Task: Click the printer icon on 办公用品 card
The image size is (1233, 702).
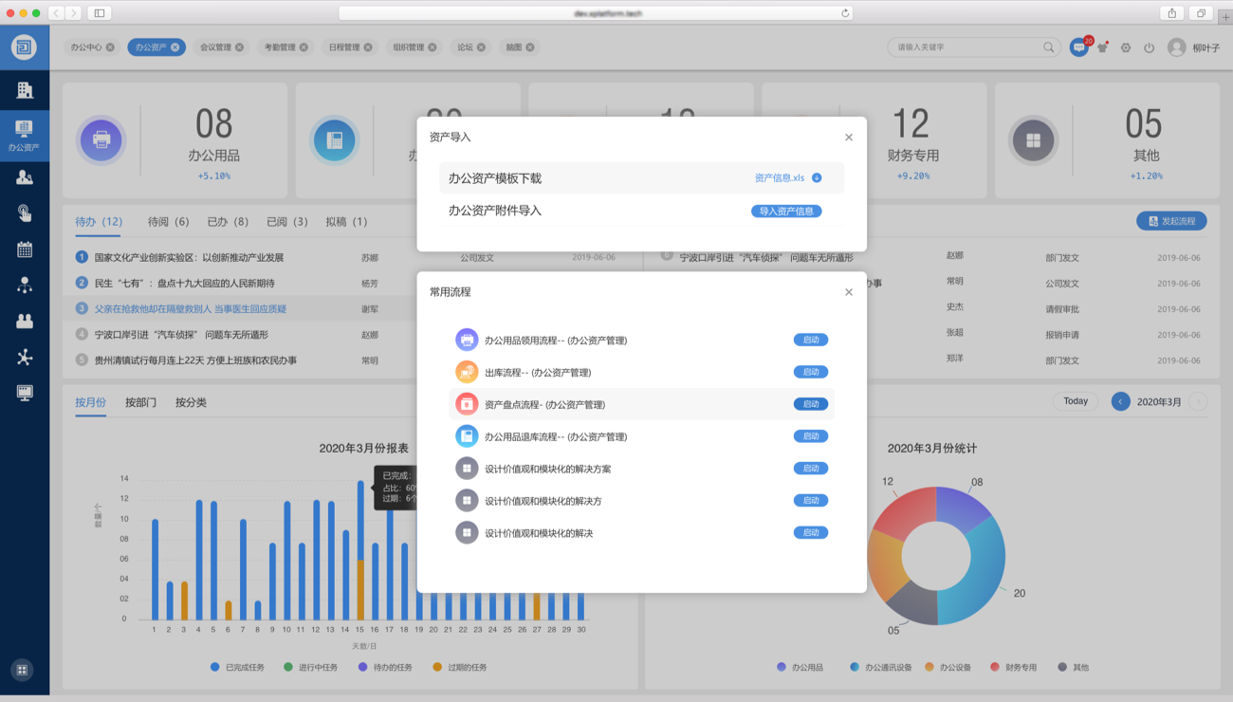Action: point(101,140)
